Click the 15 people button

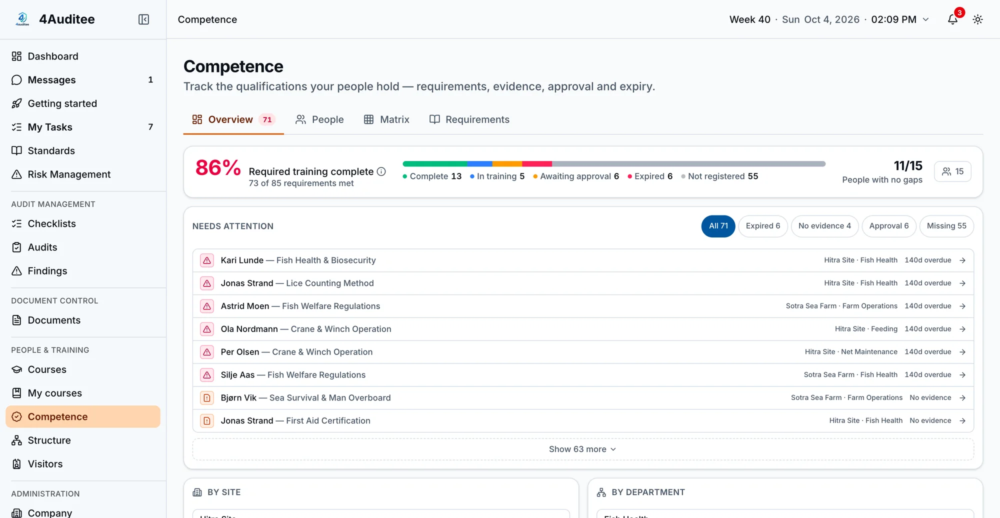click(952, 171)
